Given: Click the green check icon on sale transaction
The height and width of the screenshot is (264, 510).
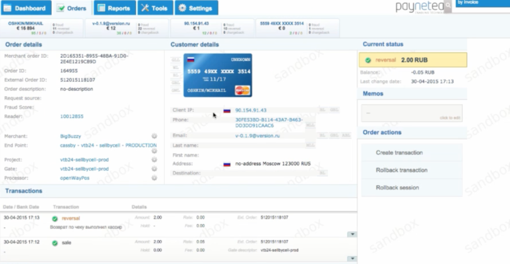Looking at the screenshot, I should [x=55, y=243].
